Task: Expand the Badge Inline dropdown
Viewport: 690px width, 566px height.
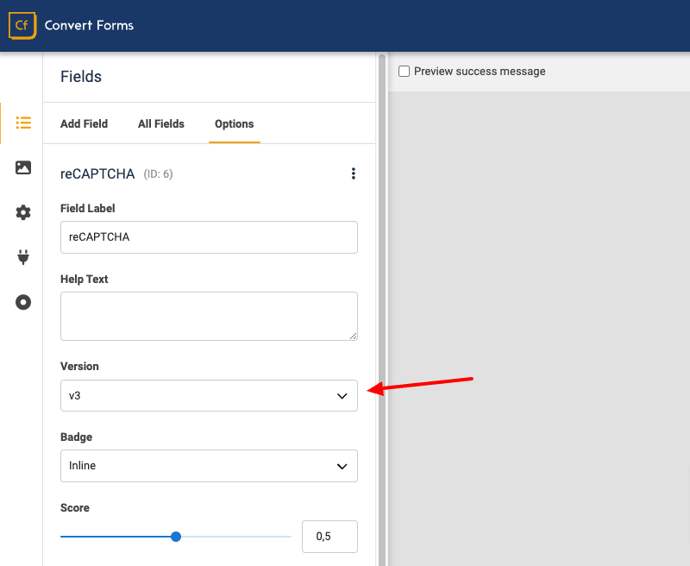Action: coord(209,466)
